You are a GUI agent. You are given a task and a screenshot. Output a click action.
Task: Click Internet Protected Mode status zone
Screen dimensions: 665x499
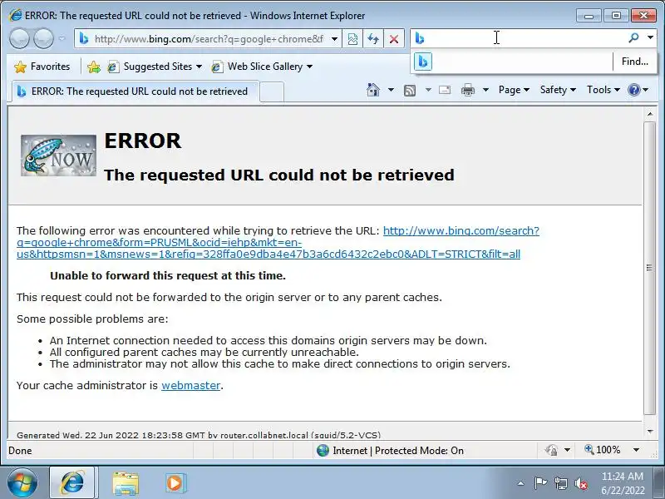(398, 451)
